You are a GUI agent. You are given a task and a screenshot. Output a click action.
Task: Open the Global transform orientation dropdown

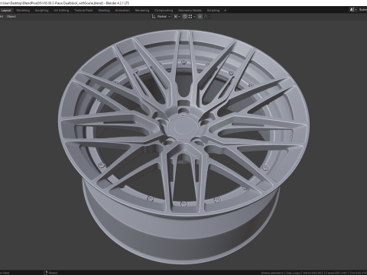tap(161, 16)
